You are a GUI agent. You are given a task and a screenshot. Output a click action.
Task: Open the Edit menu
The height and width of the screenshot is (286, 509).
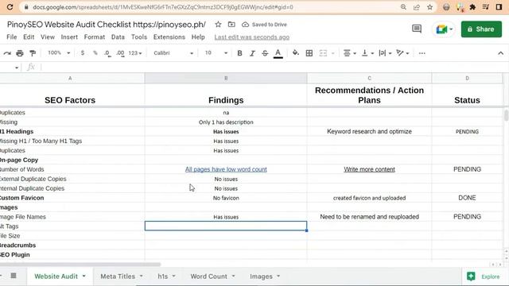(29, 37)
